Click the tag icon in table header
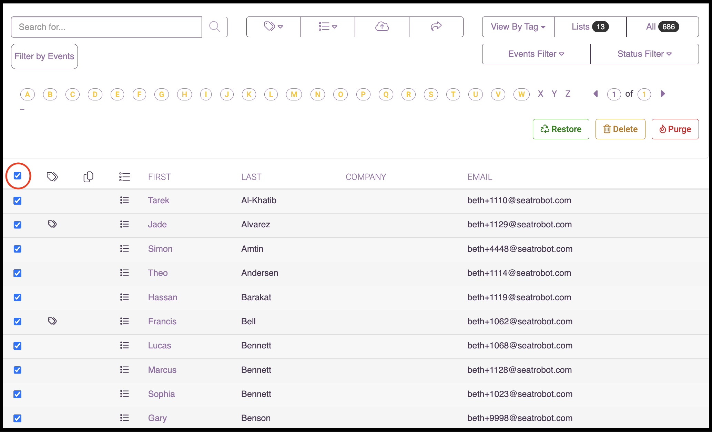Screen dimensions: 712x432 click(x=52, y=177)
